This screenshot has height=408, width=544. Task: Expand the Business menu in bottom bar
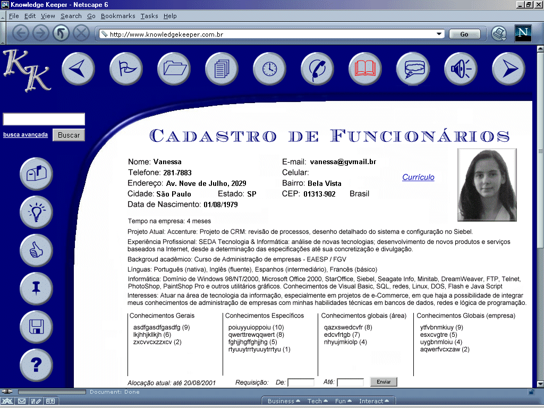tap(284, 401)
